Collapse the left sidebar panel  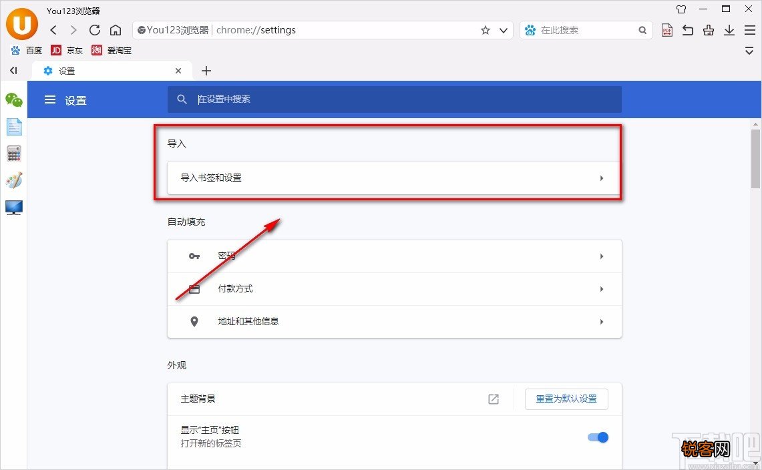13,70
